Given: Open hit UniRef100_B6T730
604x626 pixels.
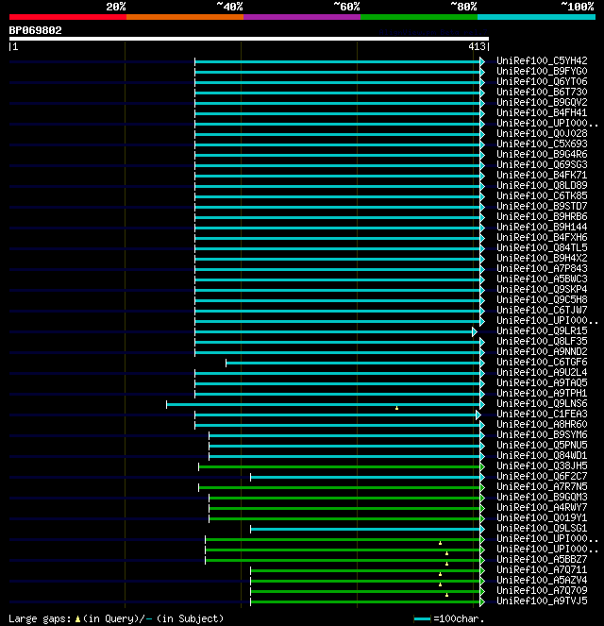Looking at the screenshot, I should point(542,92).
